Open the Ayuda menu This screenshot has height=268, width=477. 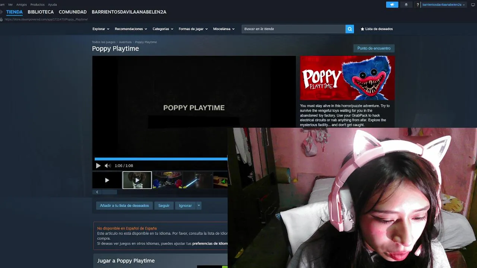(x=53, y=4)
